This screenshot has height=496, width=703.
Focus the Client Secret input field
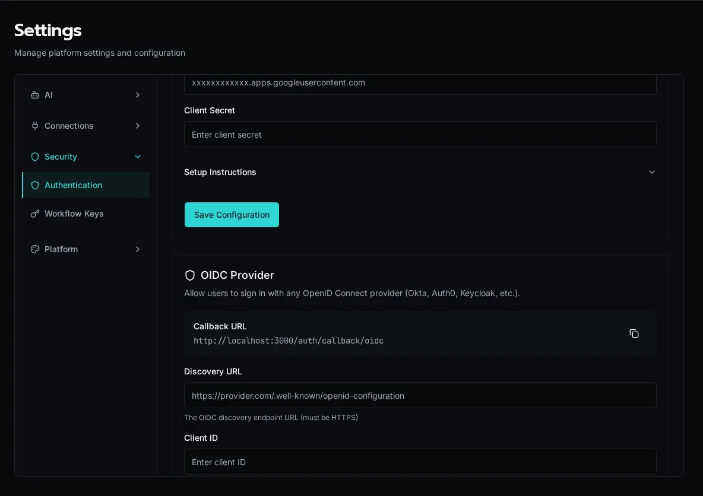click(420, 135)
